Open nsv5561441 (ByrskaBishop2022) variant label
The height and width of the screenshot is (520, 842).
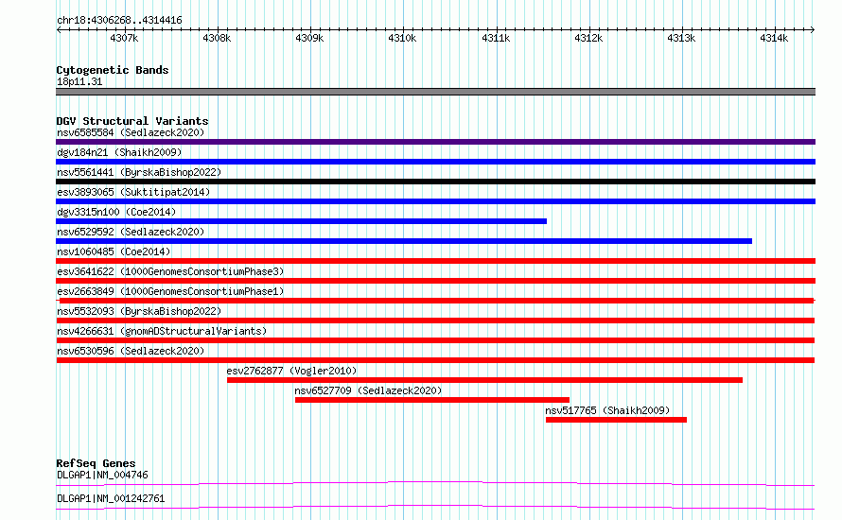coord(139,172)
